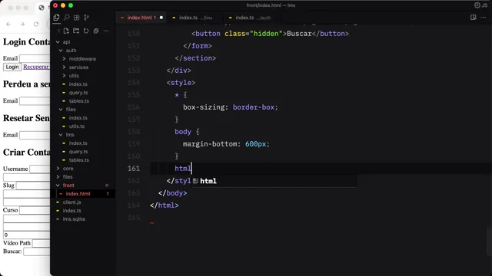Open tables.ts in the auth folder
492x276 pixels.
click(x=78, y=101)
